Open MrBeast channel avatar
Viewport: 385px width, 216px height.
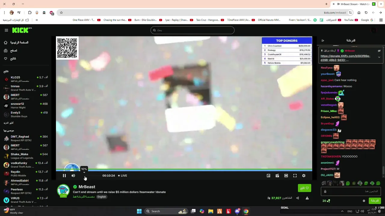pos(63,191)
